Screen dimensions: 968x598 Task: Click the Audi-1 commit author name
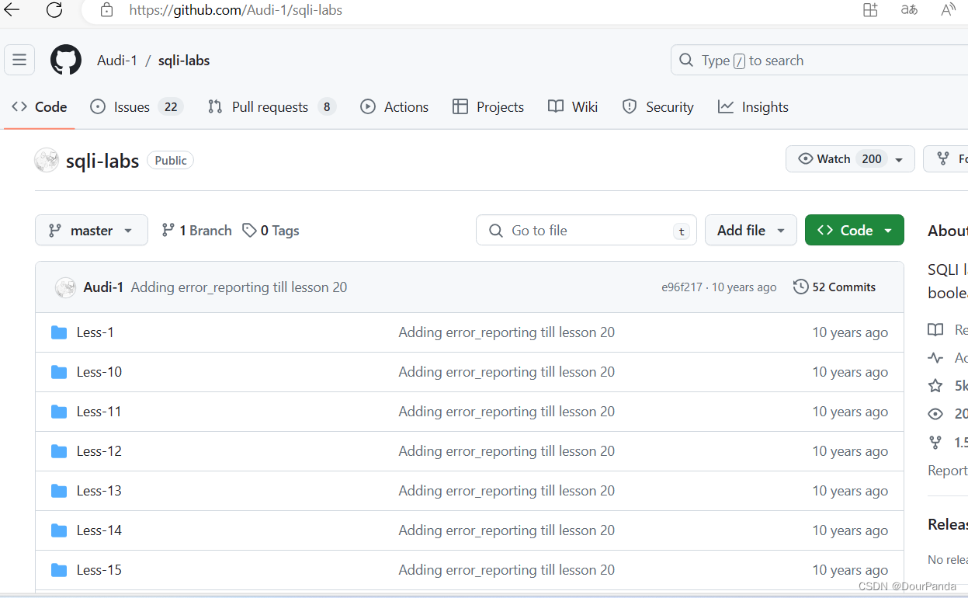[103, 287]
